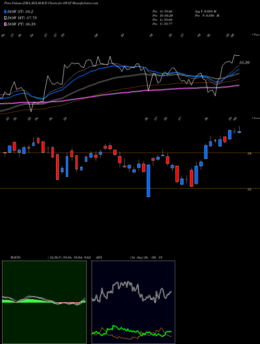Click the ADX (14 day) values text
260x344 pixels.
click(x=146, y=257)
